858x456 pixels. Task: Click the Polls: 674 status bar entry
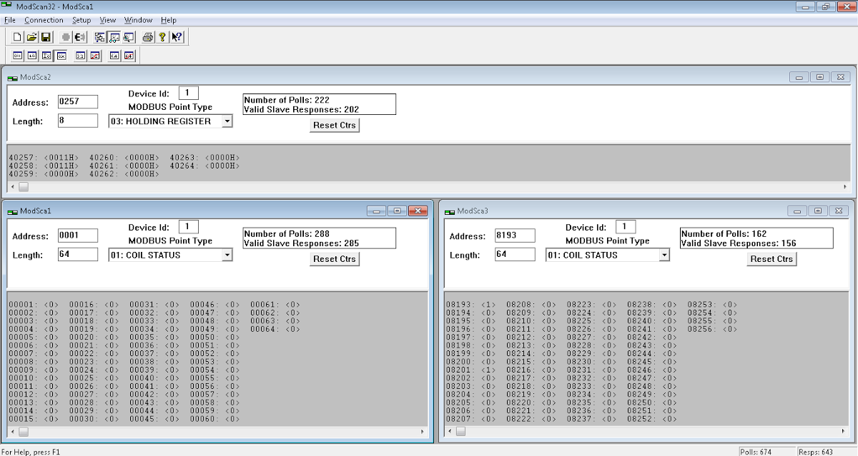[767, 451]
